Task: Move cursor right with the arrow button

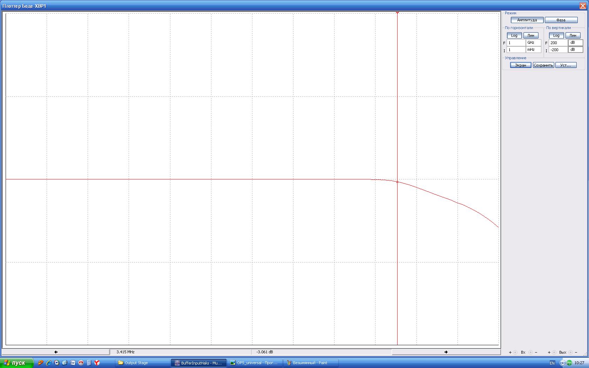Action: click(x=446, y=352)
